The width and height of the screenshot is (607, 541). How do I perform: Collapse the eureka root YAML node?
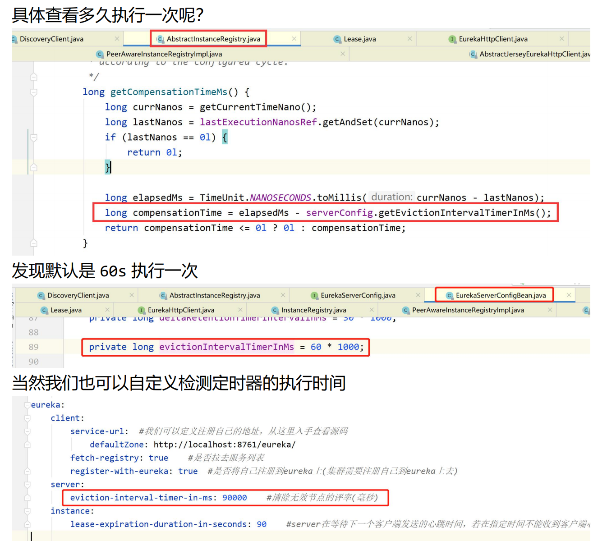(x=28, y=405)
